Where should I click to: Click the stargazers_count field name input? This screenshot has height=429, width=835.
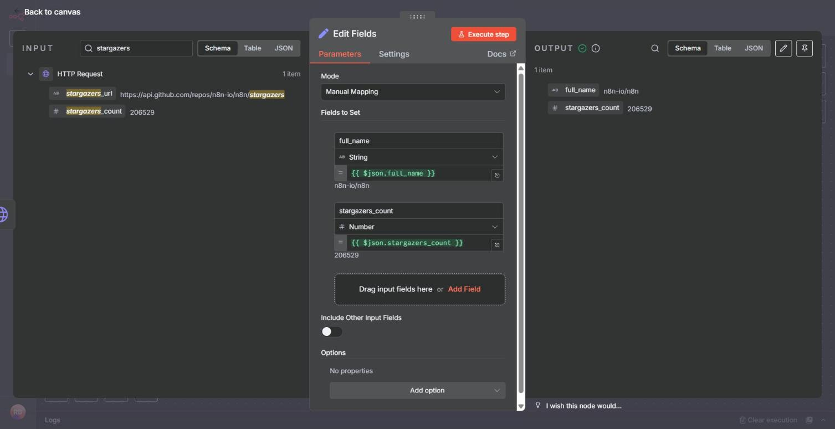(x=419, y=211)
